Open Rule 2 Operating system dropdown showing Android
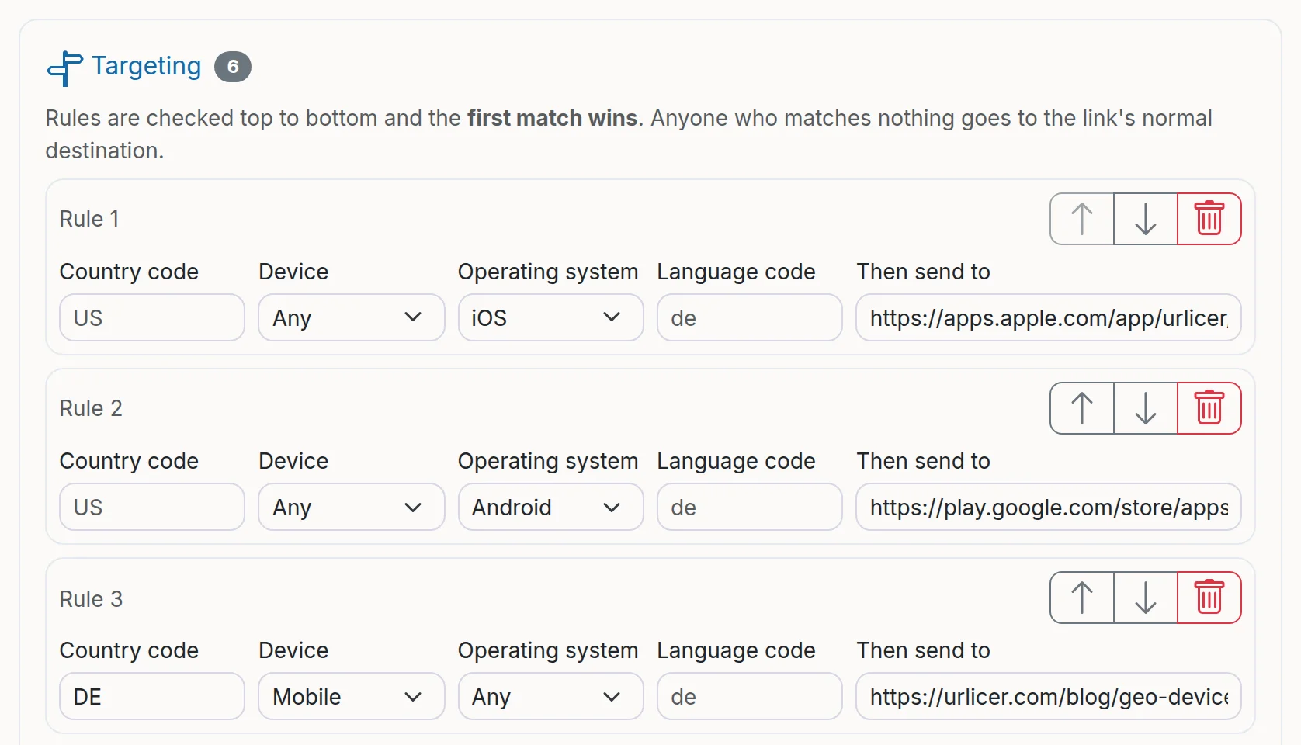Viewport: 1301px width, 745px height. coord(550,507)
